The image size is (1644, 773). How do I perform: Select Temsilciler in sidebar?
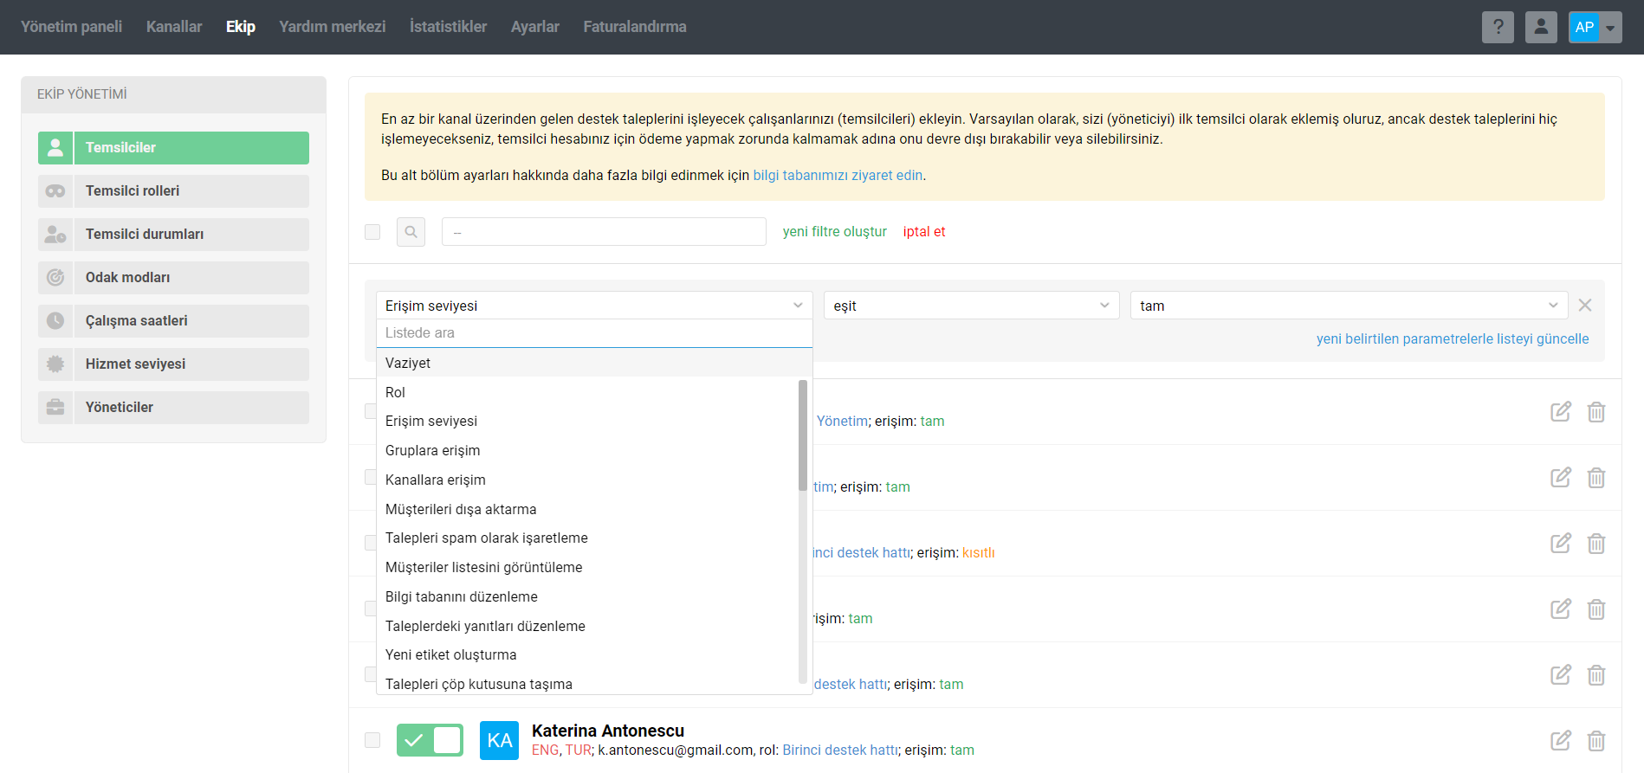point(173,148)
